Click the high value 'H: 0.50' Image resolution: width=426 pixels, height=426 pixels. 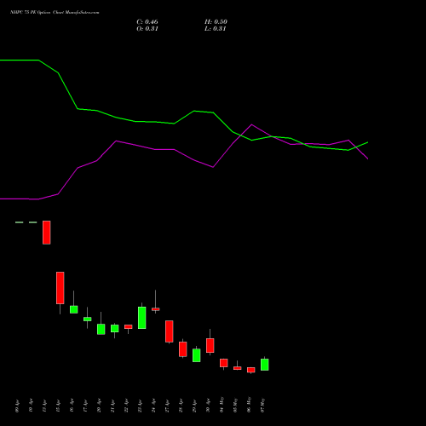pos(216,22)
